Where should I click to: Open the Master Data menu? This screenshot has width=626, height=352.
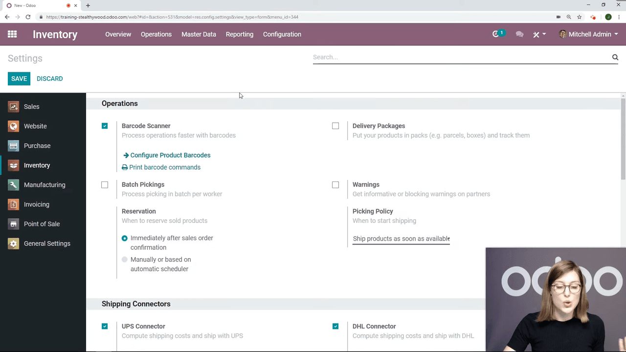click(x=199, y=34)
